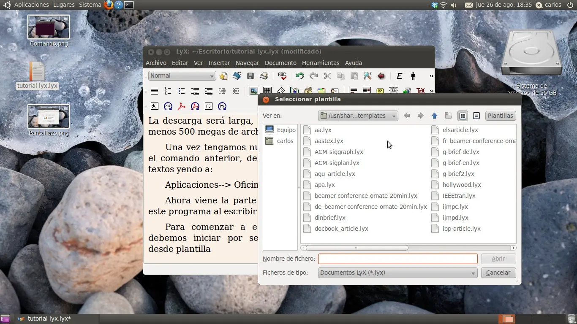Click the numbered list icon
The image size is (577, 324).
click(168, 91)
